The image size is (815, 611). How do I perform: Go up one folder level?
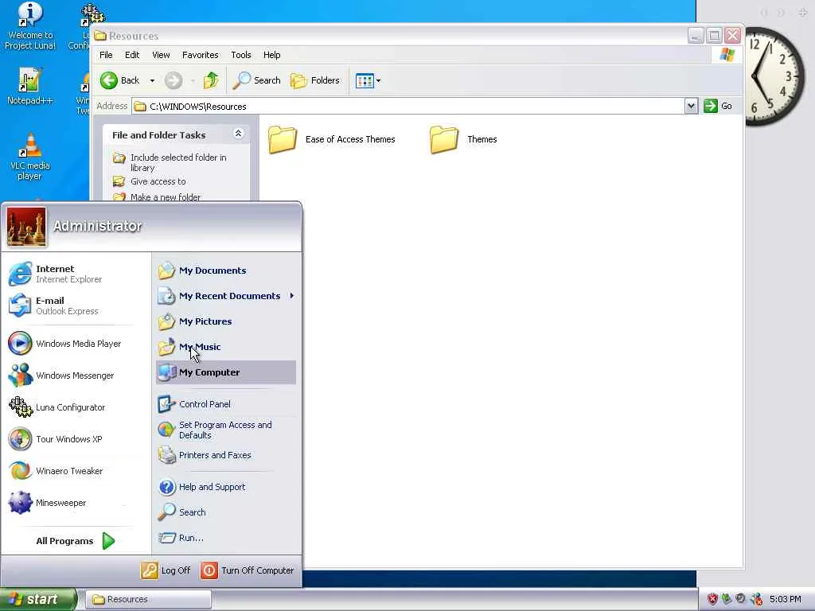pyautogui.click(x=211, y=80)
